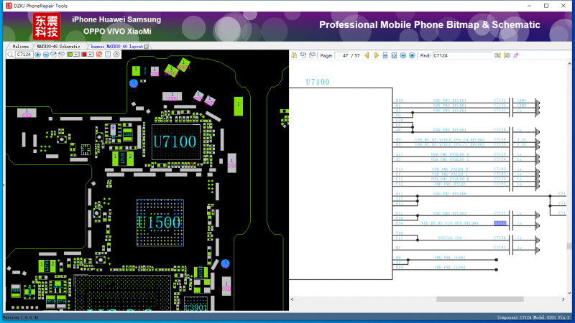Viewport: 575px width, 323px height.
Task: Click the schematic Find text field
Action: [462, 55]
